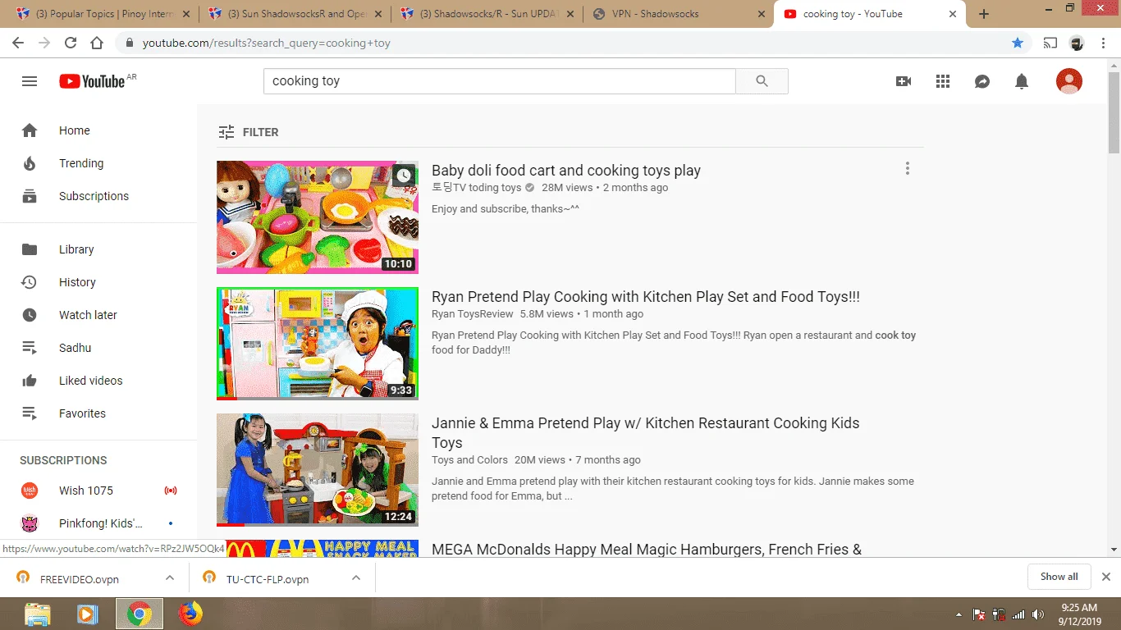Open the Jannie & Emma Pretend Play title
The image size is (1121, 630).
pyautogui.click(x=646, y=432)
